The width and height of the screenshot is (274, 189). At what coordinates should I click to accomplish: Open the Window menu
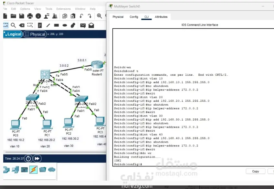pyautogui.click(x=80, y=9)
